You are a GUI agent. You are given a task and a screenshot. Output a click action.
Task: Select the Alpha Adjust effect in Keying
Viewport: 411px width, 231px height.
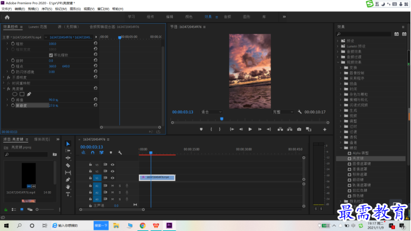pos(361,153)
